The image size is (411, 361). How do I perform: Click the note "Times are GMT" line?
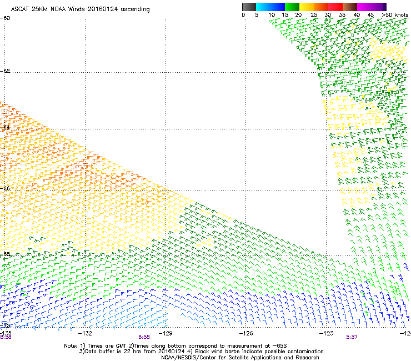pos(176,346)
